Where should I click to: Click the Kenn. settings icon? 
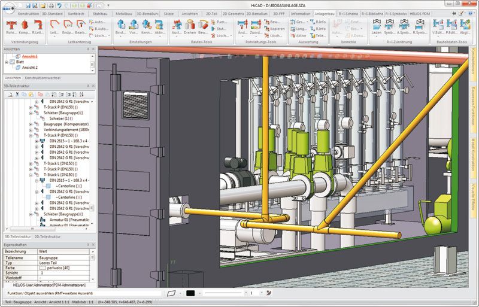pos(147,27)
